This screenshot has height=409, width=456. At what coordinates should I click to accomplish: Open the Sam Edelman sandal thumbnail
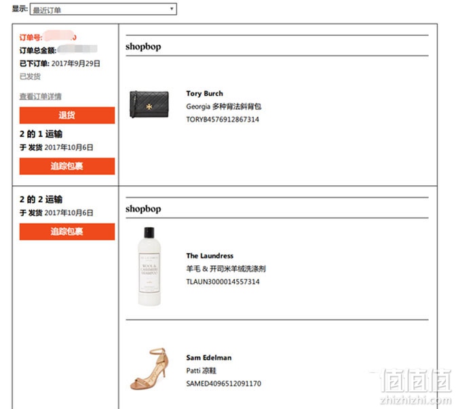[x=149, y=368]
